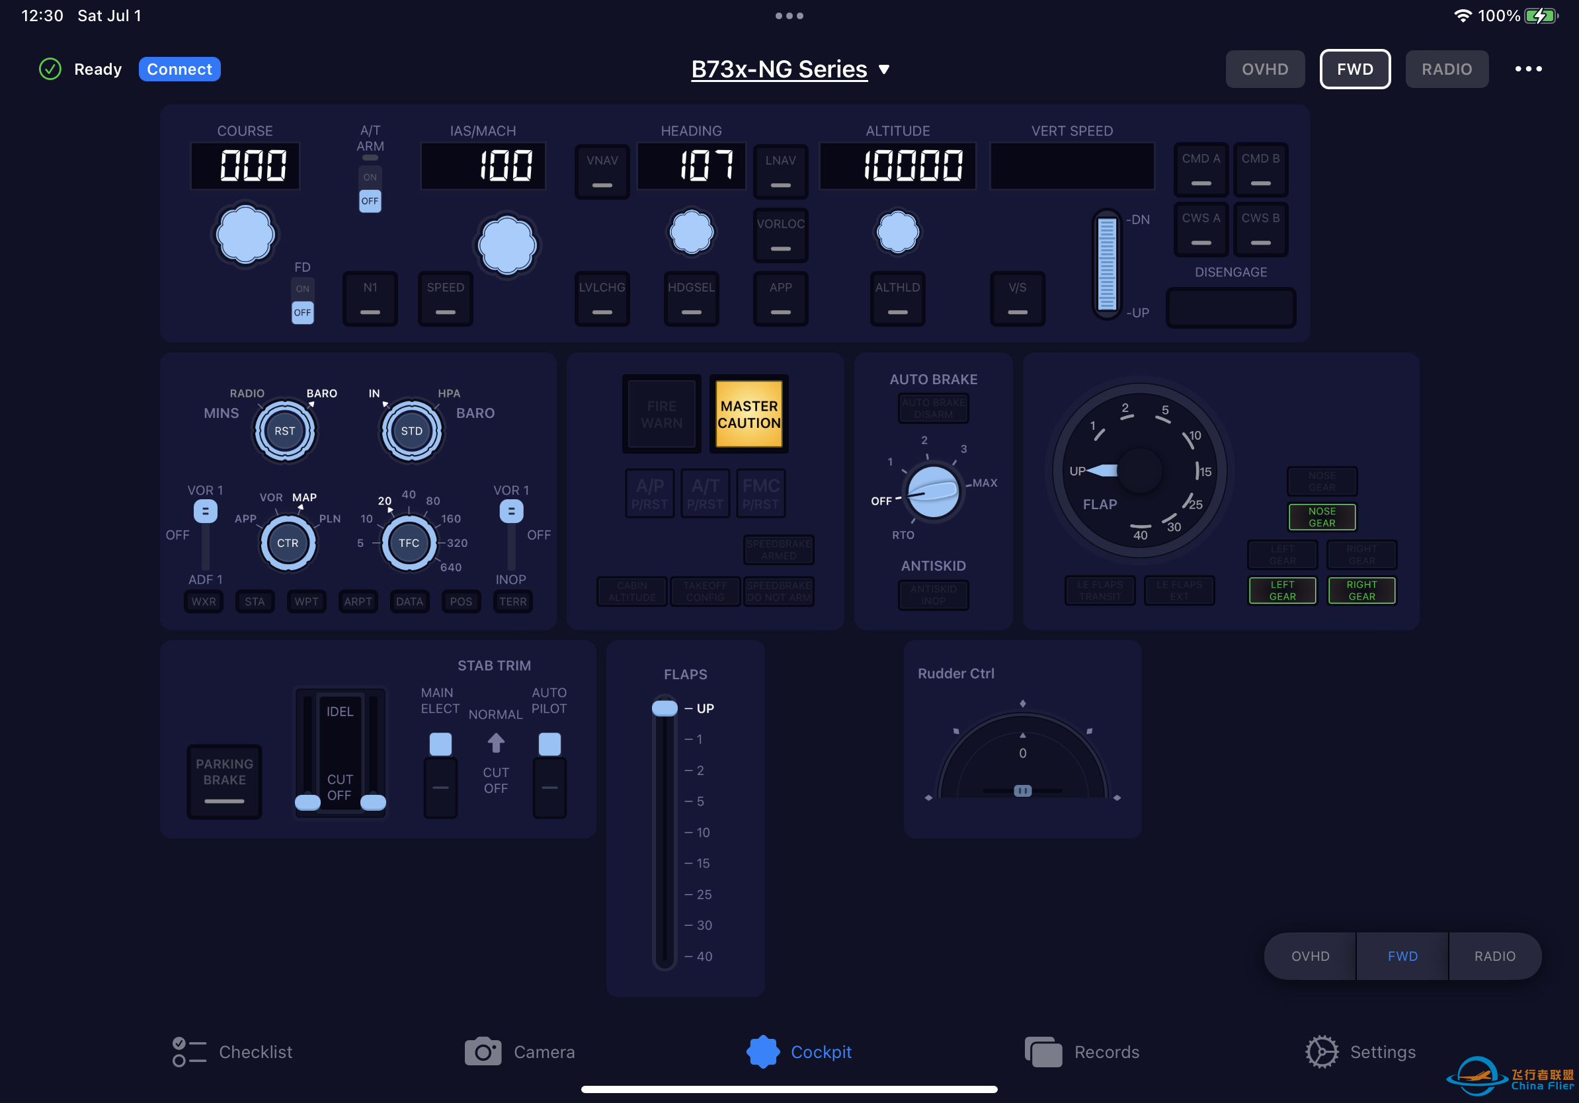Click the DISENGAGE bar
Viewport: 1579px width, 1103px height.
(x=1231, y=307)
